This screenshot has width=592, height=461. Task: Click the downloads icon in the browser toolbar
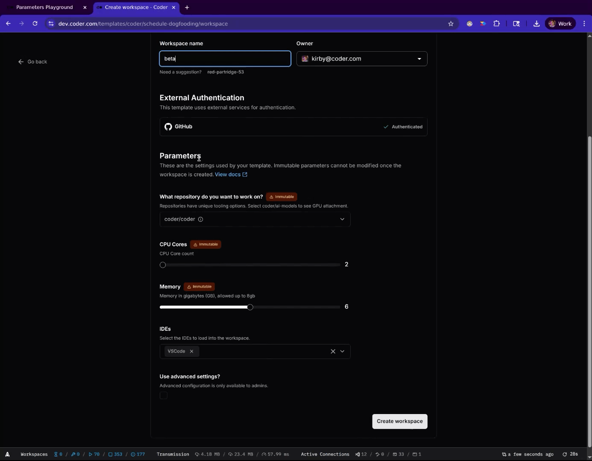(536, 23)
